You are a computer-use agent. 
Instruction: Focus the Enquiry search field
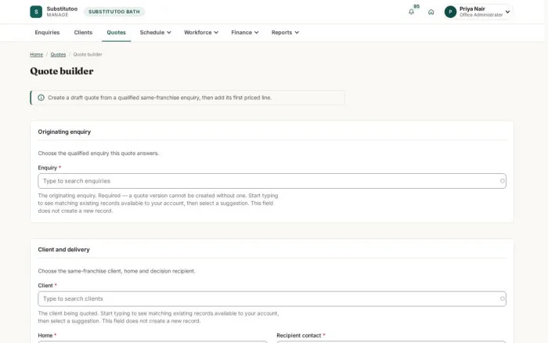point(272,181)
